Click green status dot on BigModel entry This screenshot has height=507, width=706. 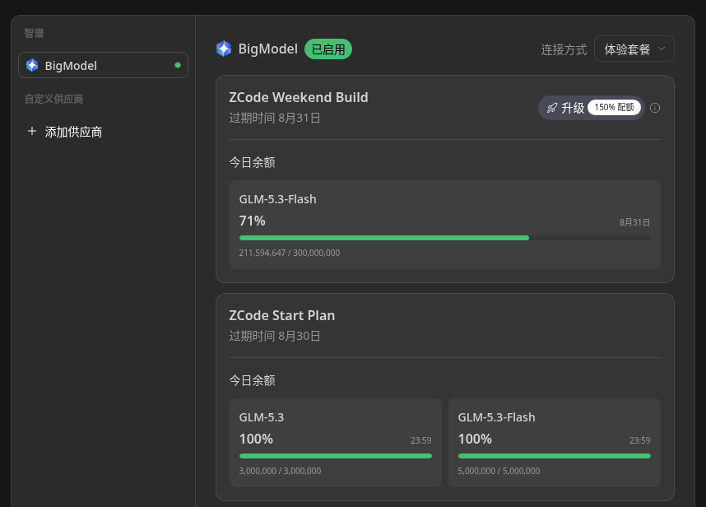coord(178,65)
